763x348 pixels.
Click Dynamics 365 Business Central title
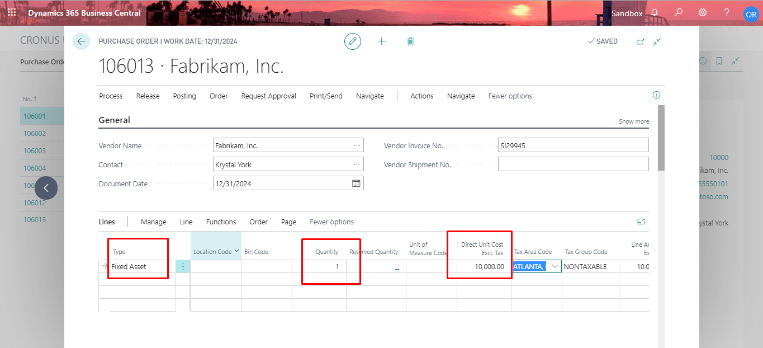(x=84, y=12)
